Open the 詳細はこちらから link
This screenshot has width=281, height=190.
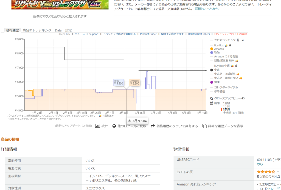tap(207, 9)
